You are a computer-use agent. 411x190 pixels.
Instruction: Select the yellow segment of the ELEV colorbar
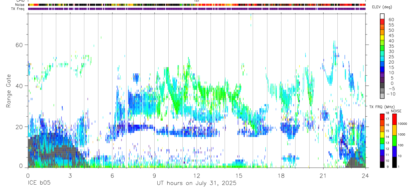tap(382, 37)
